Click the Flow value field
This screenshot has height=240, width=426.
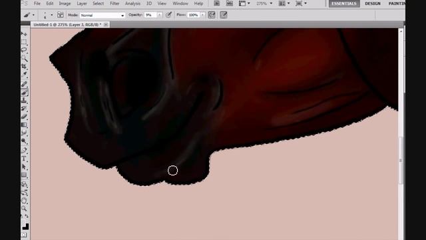pos(194,15)
